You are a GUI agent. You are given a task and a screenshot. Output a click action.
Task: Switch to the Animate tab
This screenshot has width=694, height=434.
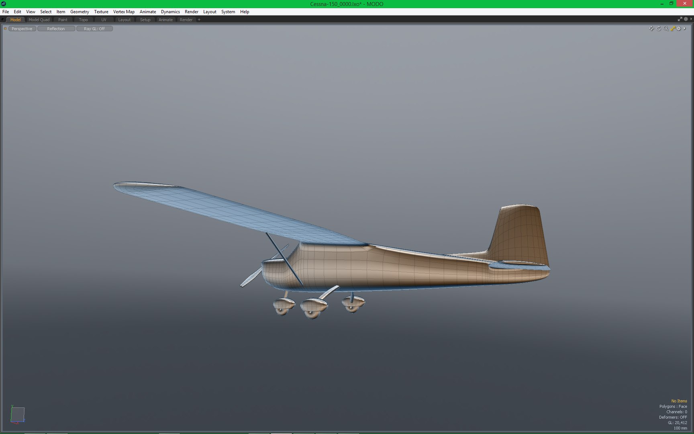165,20
